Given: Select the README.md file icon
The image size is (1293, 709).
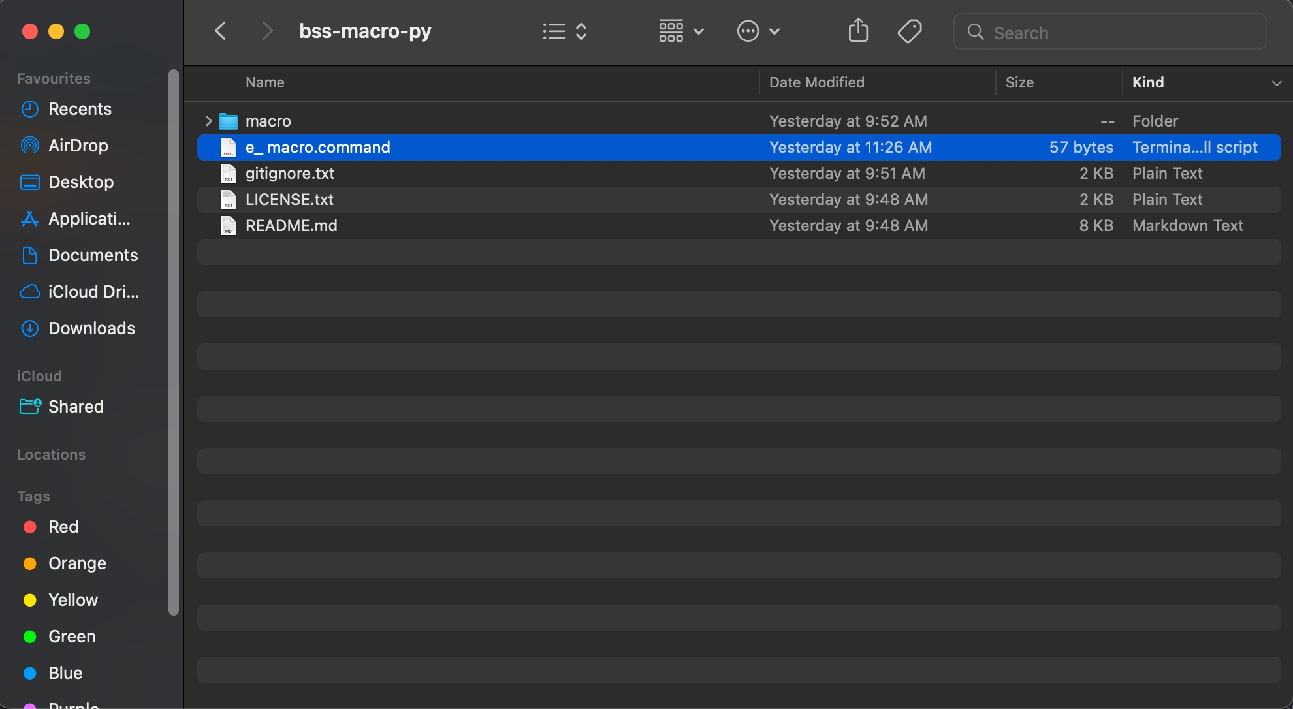Looking at the screenshot, I should 228,226.
